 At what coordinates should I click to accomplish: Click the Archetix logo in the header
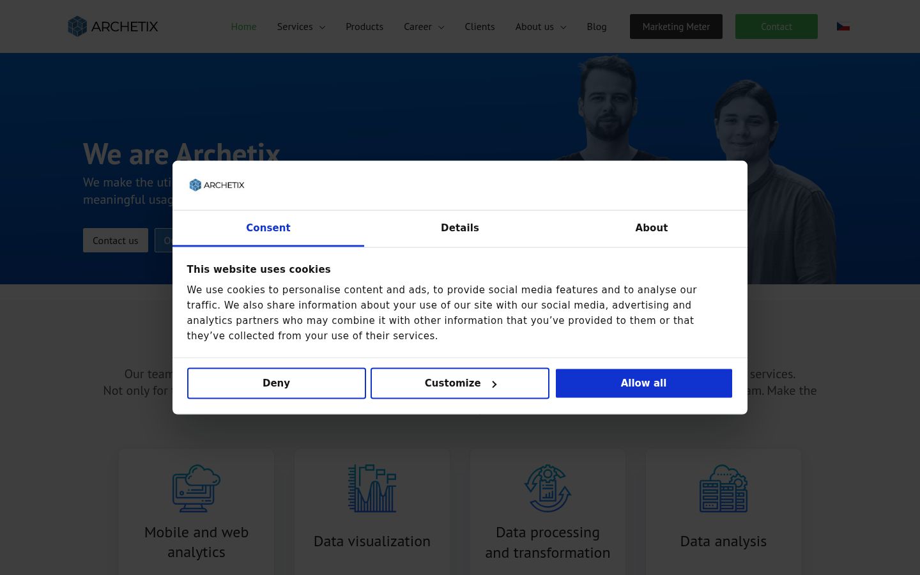click(113, 26)
